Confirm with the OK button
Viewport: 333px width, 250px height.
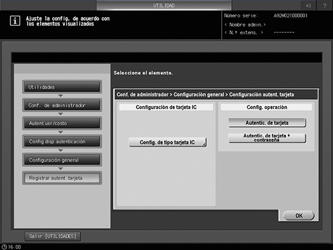pos(299,215)
